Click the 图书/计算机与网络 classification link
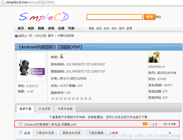This screenshot has height=140, width=183. coord(73,79)
